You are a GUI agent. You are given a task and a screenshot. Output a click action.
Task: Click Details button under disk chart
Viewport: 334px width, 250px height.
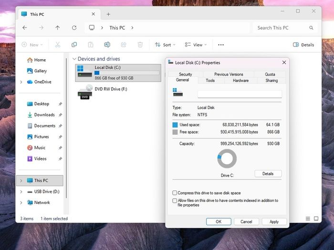tap(268, 174)
